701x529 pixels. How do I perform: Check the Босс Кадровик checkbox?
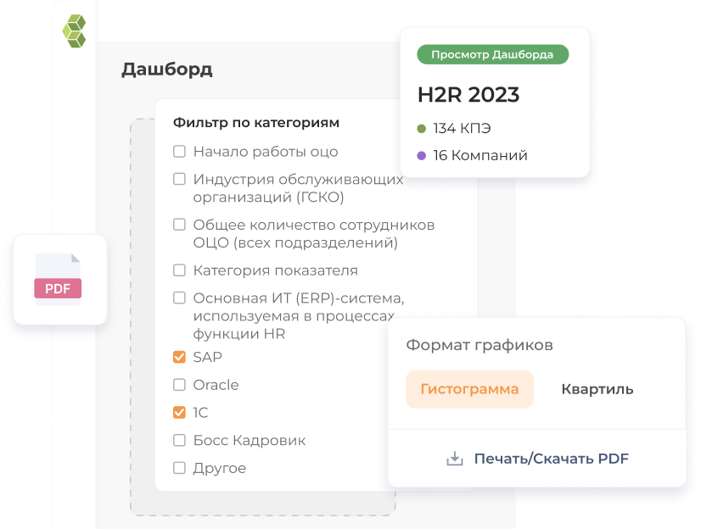click(179, 440)
